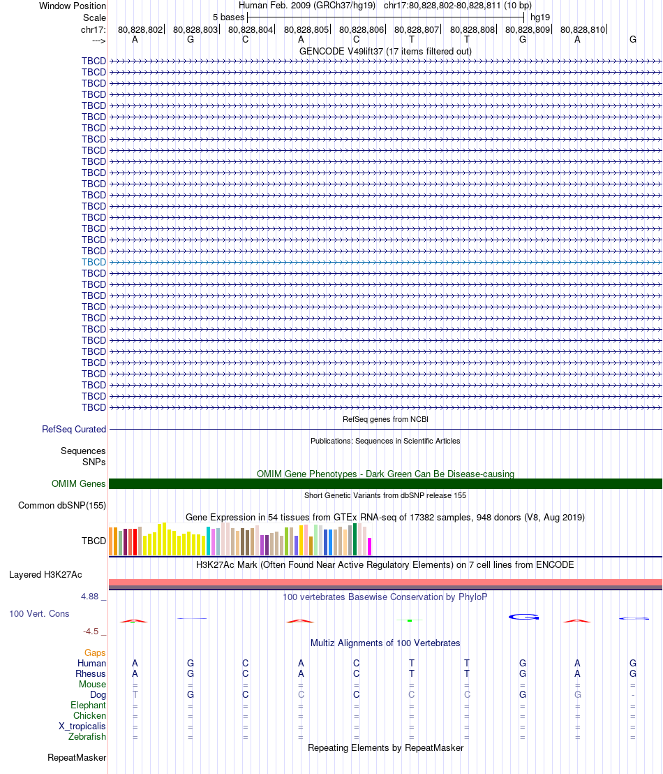This screenshot has width=663, height=774.
Task: Click the Dog row's T base
Action: pos(135,694)
